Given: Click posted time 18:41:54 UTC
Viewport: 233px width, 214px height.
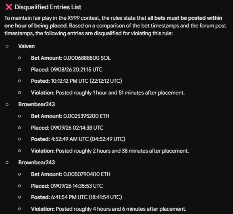Looking at the screenshot, I should [105, 197].
